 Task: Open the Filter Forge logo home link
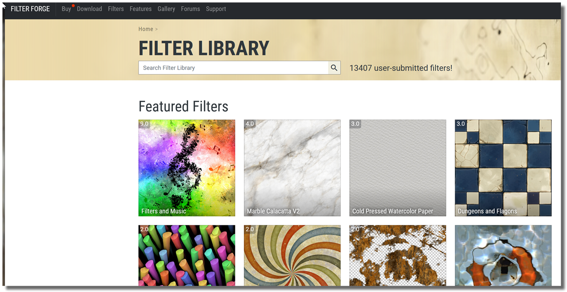[30, 9]
